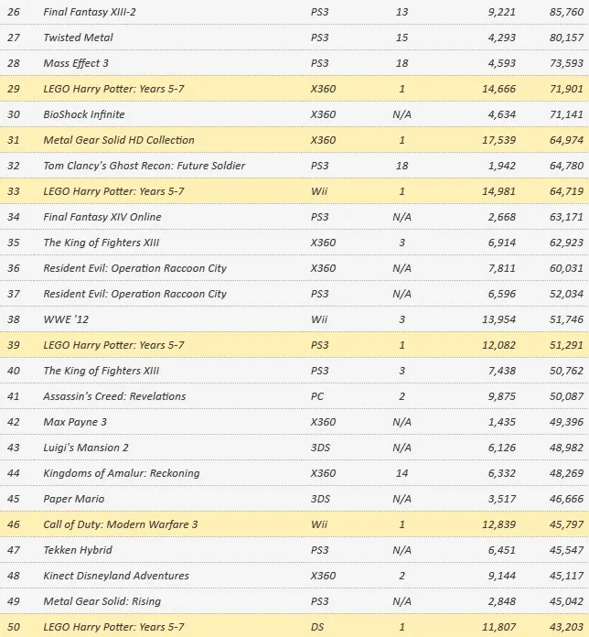This screenshot has height=637, width=589.
Task: Open Luigi's Mansion 2 page
Action: click(87, 448)
